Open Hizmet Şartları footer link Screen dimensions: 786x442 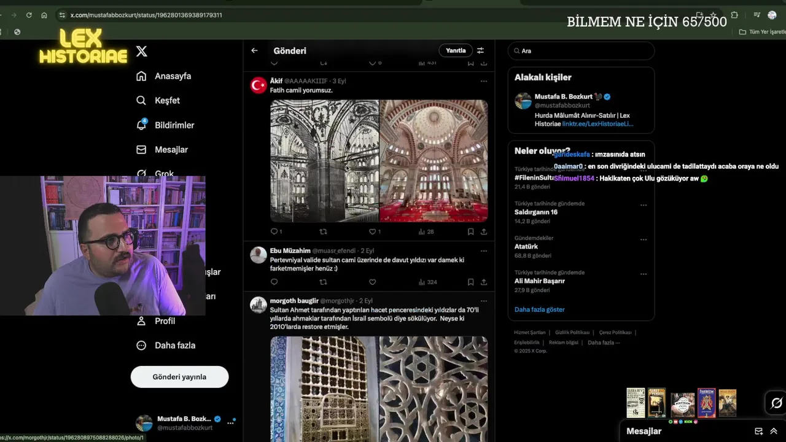[x=530, y=333]
